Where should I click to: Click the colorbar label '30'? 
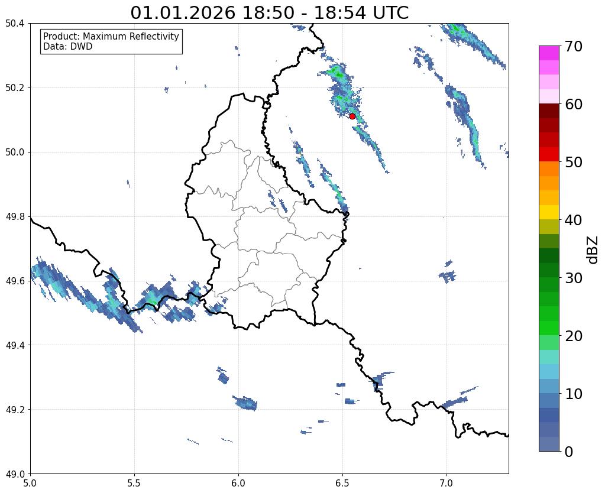[x=573, y=278]
